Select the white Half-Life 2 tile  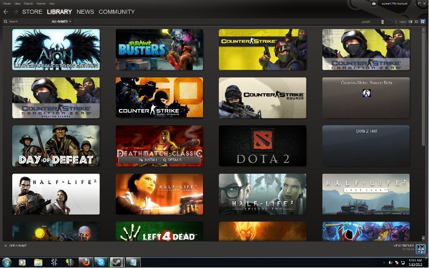56,194
